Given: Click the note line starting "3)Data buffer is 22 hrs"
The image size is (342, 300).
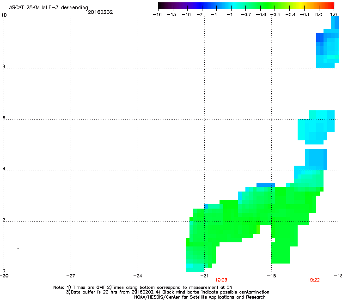Looking at the screenshot, I should pyautogui.click(x=167, y=292).
